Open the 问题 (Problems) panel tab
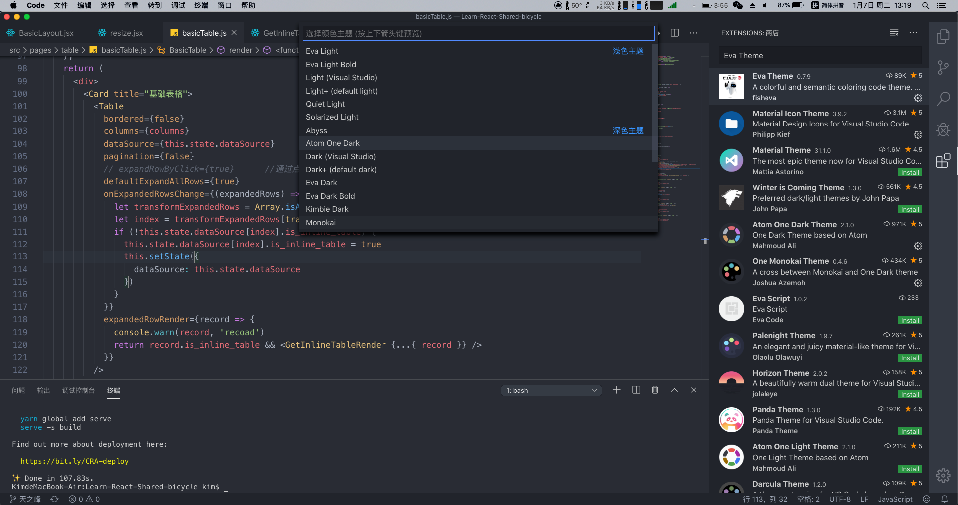Viewport: 958px width, 505px height. click(x=18, y=390)
